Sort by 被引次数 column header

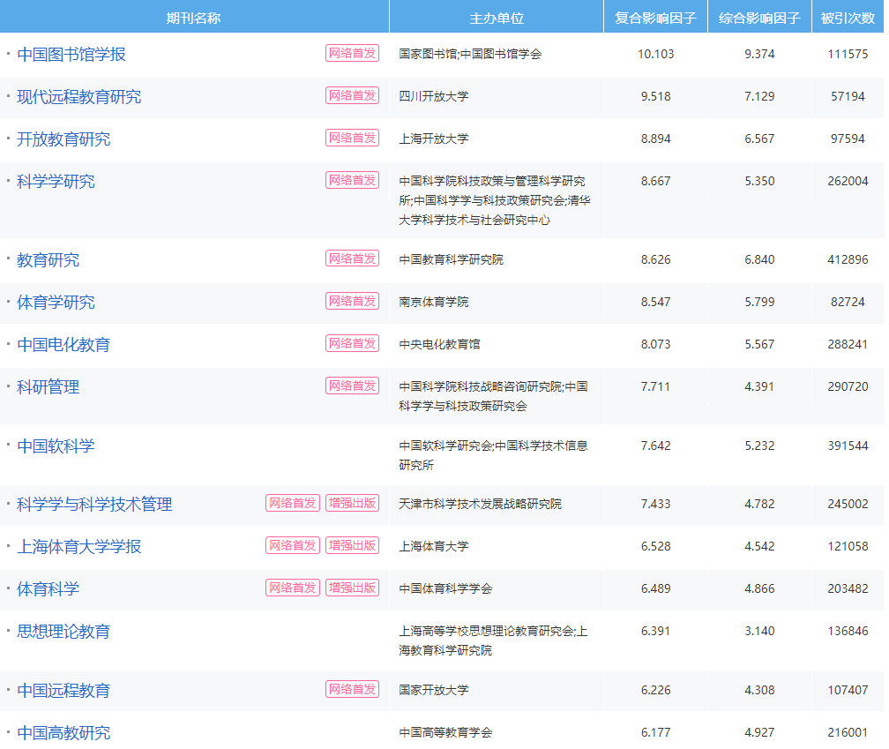click(x=848, y=18)
